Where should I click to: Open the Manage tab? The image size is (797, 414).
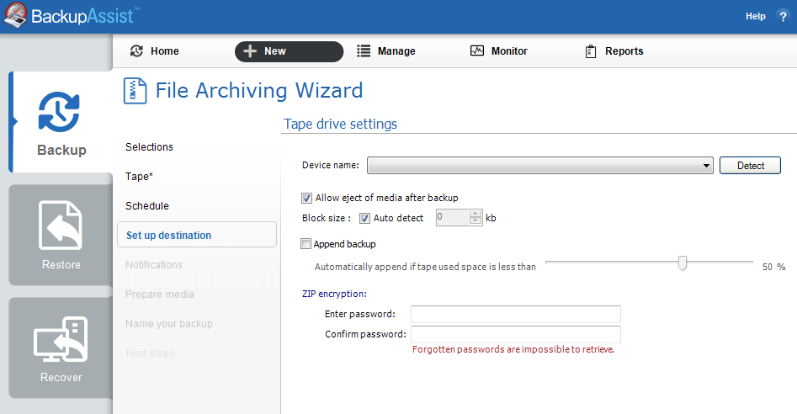coord(386,51)
